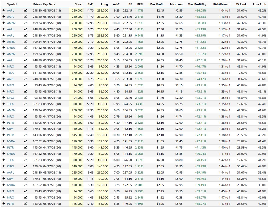Image resolution: width=268 pixels, height=207 pixels.
Task: Open the chart icon for the ORCL row
Action: pyautogui.click(x=25, y=166)
